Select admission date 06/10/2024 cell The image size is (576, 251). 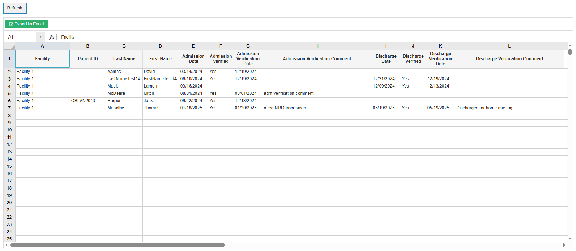194,79
